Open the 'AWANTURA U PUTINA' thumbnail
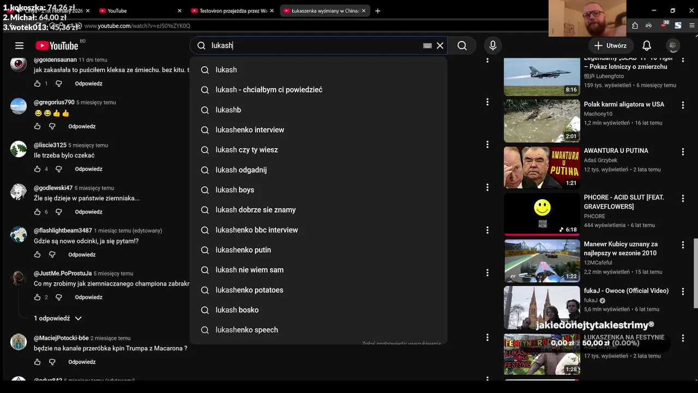This screenshot has width=698, height=393. tap(541, 168)
